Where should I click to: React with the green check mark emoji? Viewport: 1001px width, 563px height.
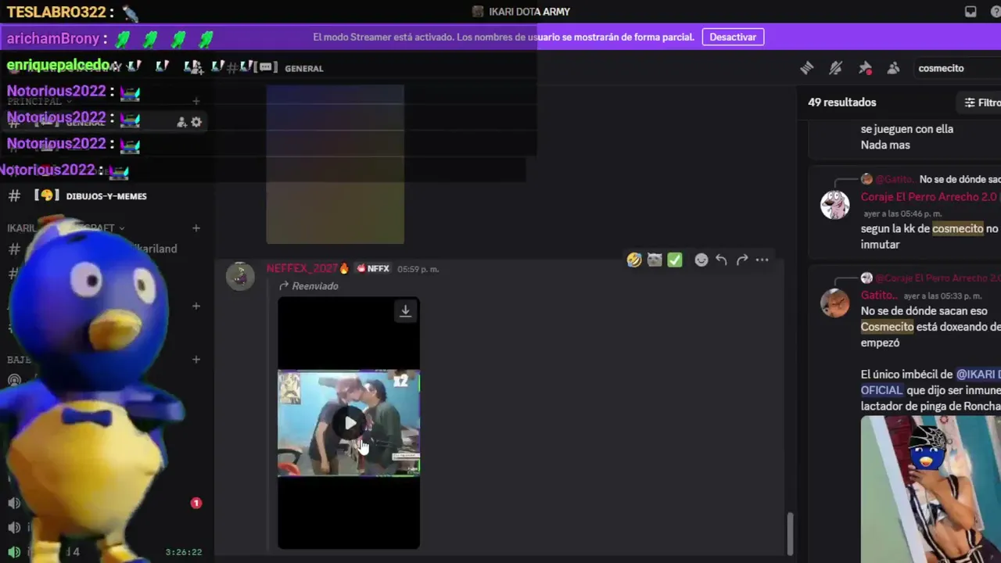tap(675, 260)
